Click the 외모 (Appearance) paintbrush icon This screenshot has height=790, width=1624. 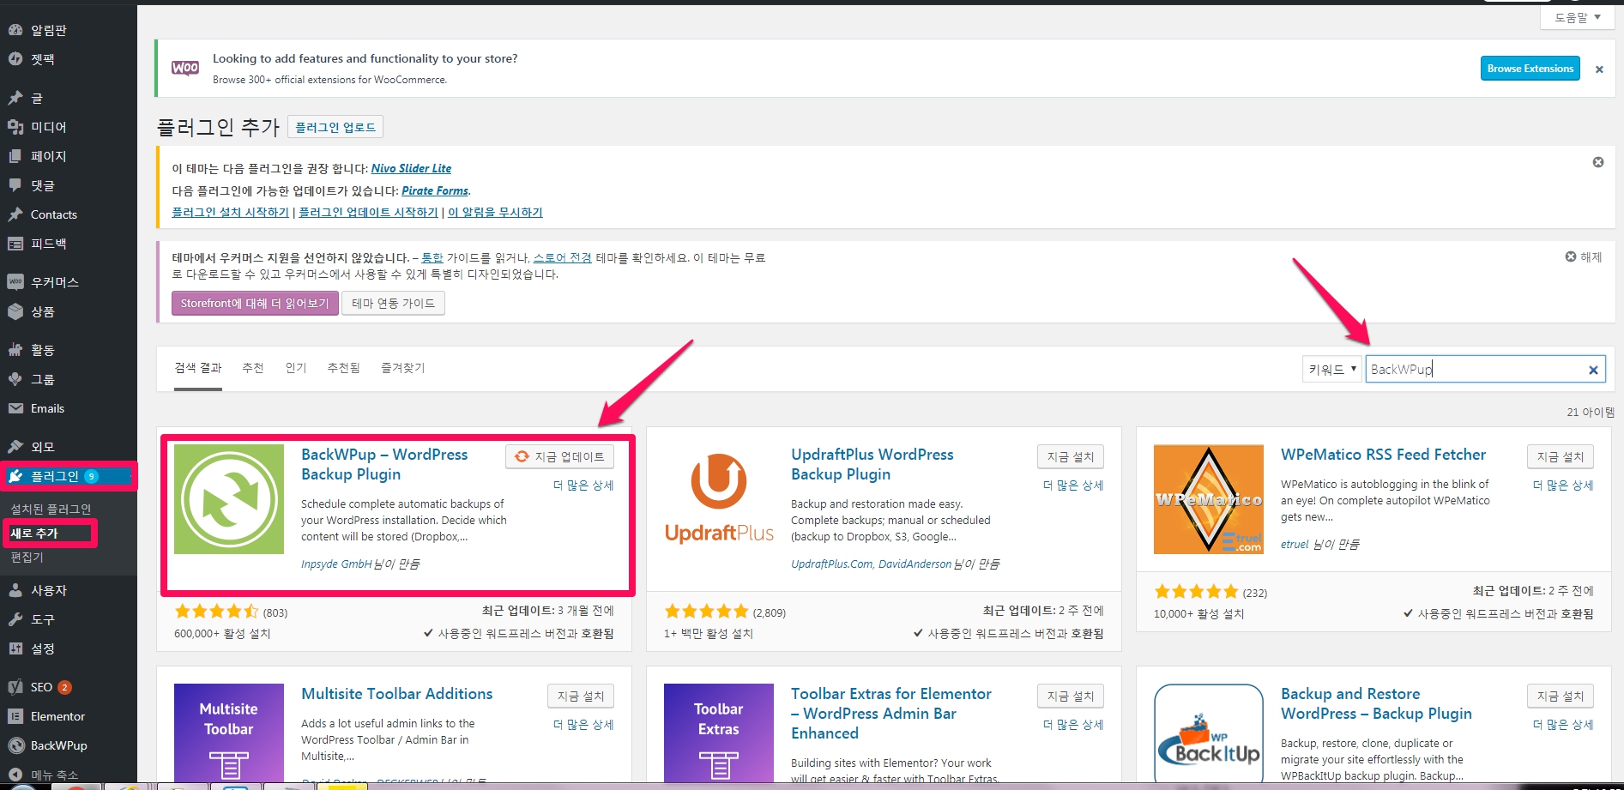click(15, 446)
